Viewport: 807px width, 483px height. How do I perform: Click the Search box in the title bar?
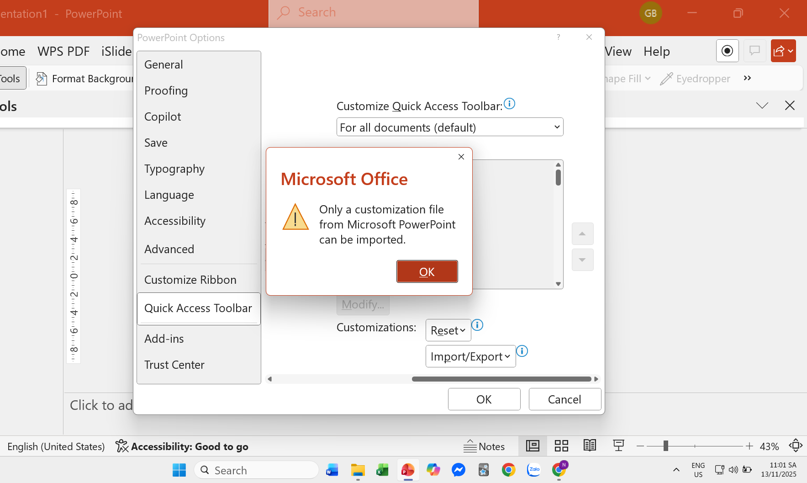[x=374, y=13]
